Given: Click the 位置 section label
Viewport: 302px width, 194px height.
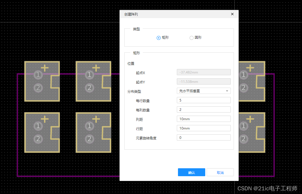Looking at the screenshot, I should pos(131,64).
